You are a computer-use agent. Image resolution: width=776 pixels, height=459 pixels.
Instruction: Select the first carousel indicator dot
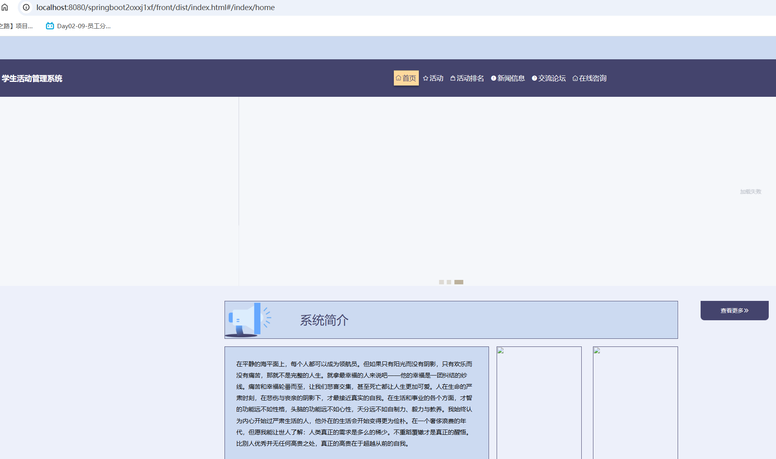pyautogui.click(x=441, y=282)
